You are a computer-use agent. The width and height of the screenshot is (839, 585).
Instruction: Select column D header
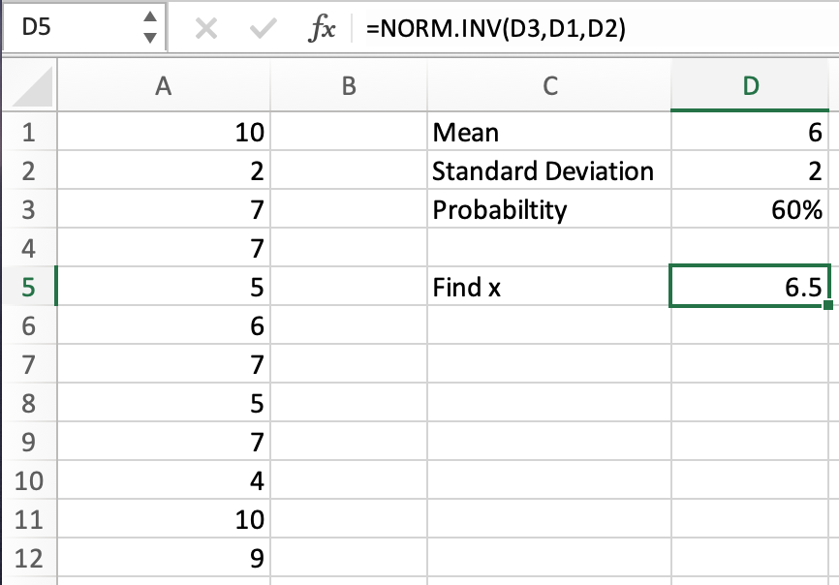pos(750,87)
